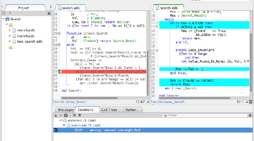Expand the search.adb file node
This screenshot has width=254, height=141.
(x=10, y=30)
